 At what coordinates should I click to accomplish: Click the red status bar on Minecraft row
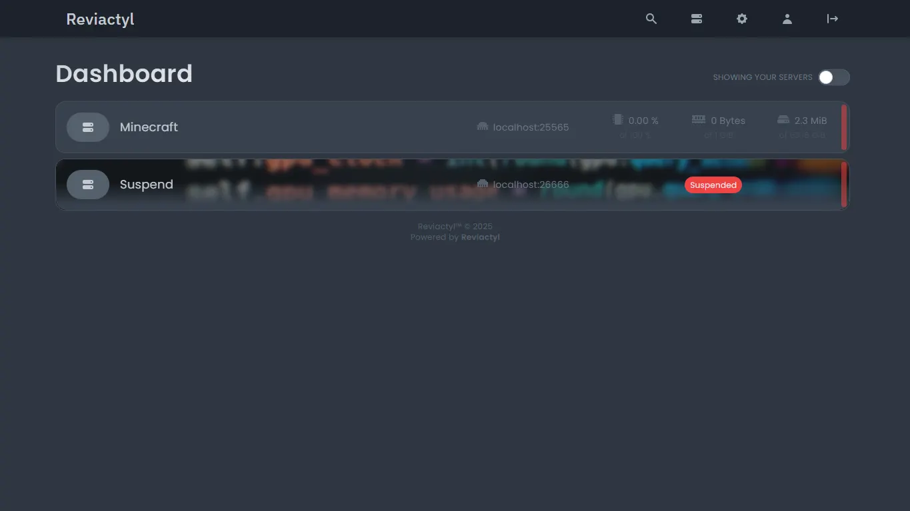coord(843,127)
